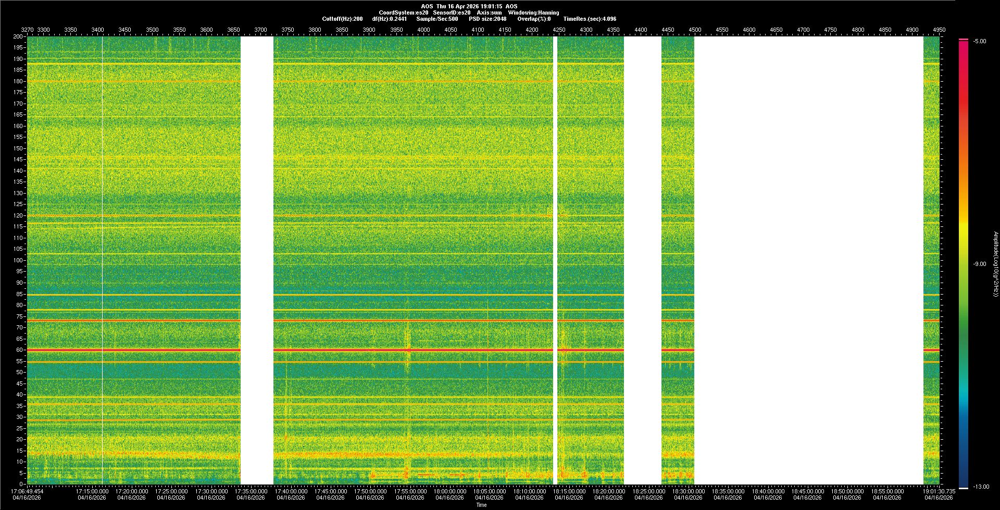Image resolution: width=1000 pixels, height=510 pixels.
Task: Click the 120 Hz frequency axis label
Action: [x=18, y=215]
